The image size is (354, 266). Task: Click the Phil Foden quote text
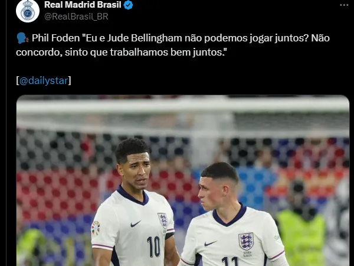173,46
